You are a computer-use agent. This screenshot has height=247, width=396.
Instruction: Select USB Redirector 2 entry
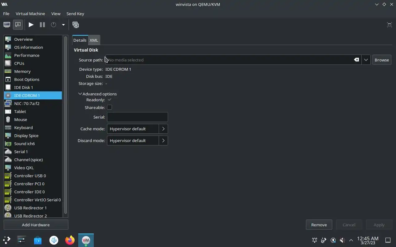(x=33, y=215)
